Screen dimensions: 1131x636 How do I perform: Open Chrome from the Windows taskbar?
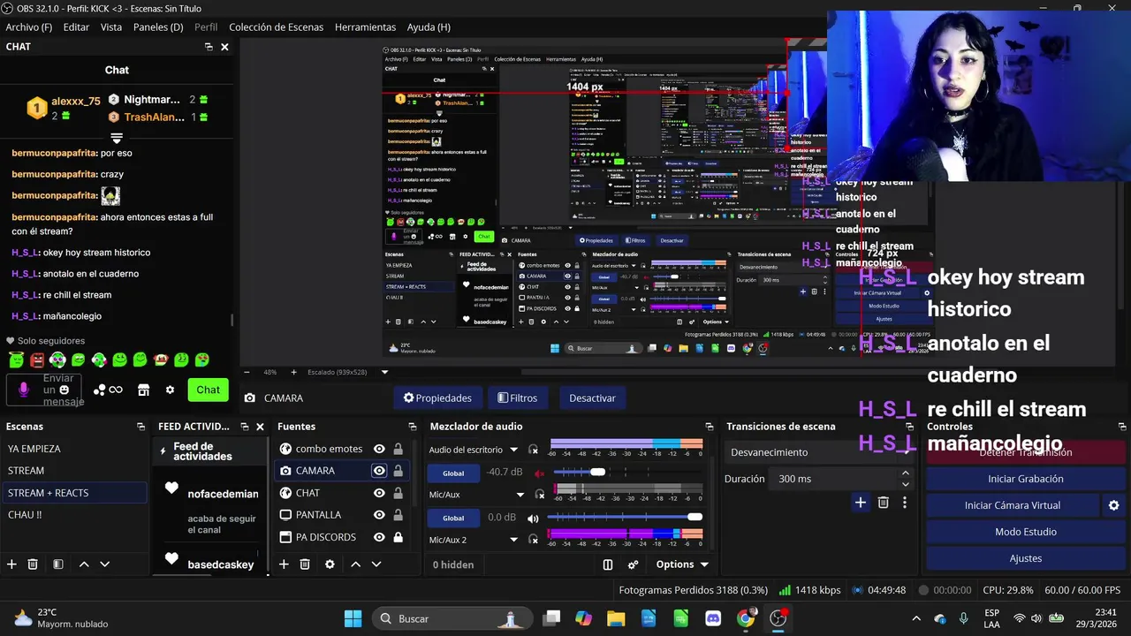coord(746,618)
